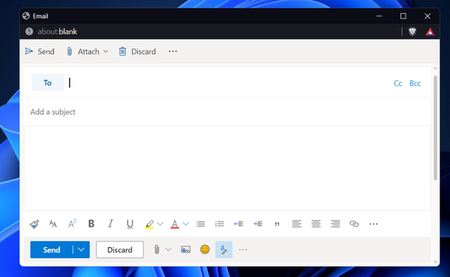Screen dimensions: 450x277
Task: Click the blue Send button
Action: pyautogui.click(x=52, y=250)
